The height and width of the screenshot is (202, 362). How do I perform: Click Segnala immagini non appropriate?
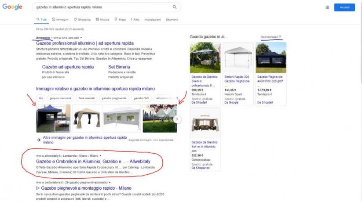(x=151, y=140)
